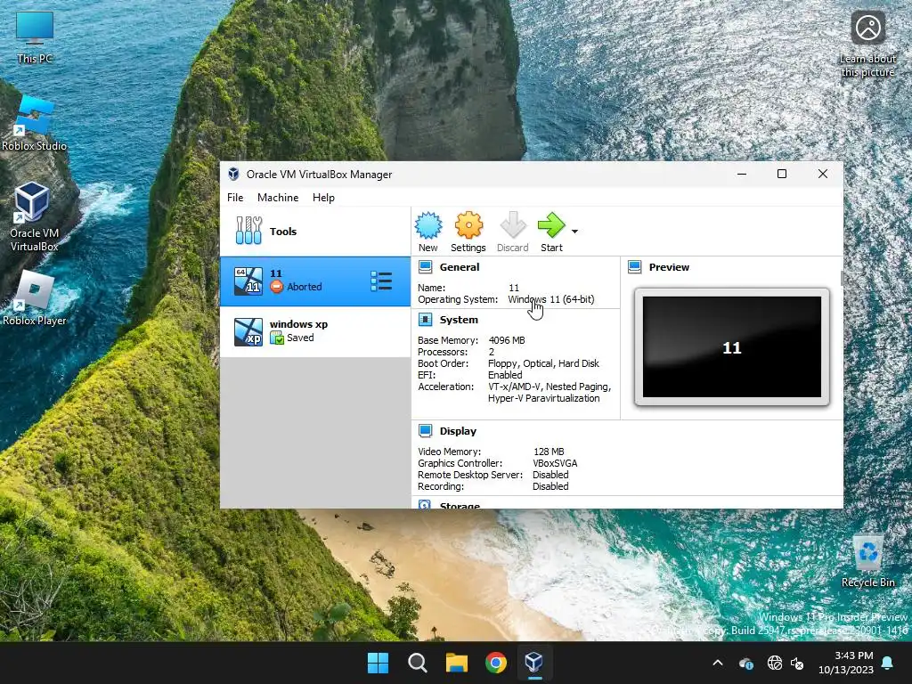Image resolution: width=912 pixels, height=684 pixels.
Task: Click the New virtual machine icon
Action: click(428, 232)
